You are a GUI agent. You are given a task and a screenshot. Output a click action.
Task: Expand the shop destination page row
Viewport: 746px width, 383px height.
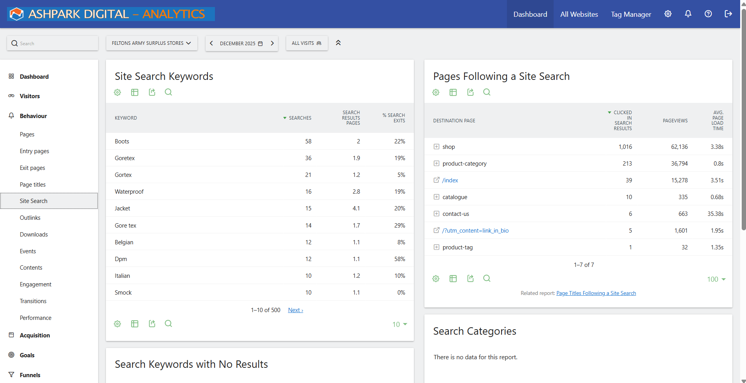coord(436,146)
